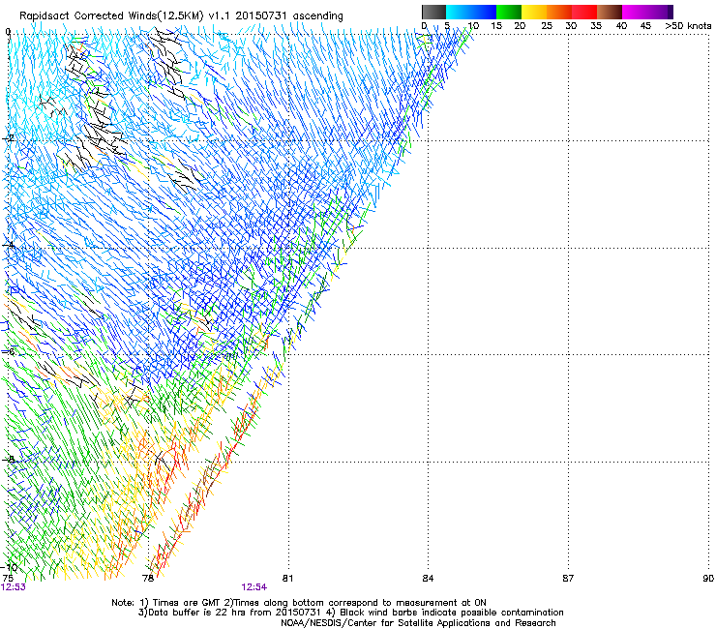
Task: Click the '12:53' purple time label
Action: (14, 587)
